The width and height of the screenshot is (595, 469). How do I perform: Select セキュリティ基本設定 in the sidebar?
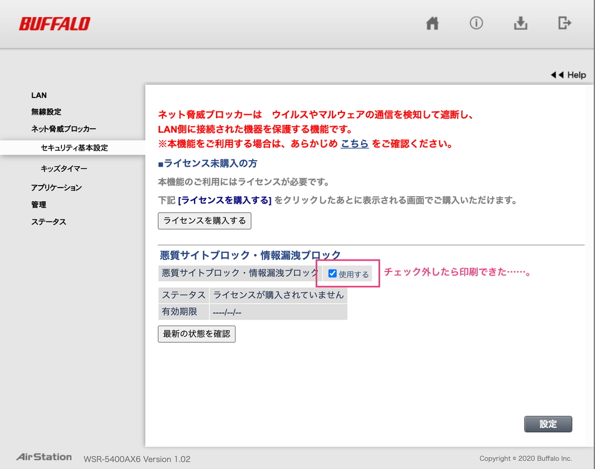point(74,148)
